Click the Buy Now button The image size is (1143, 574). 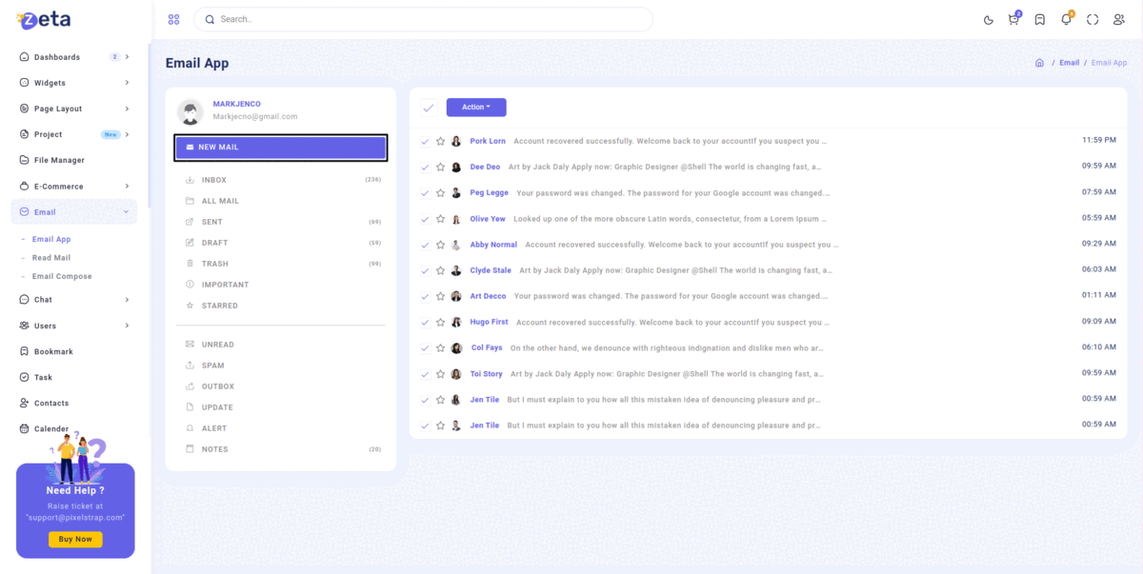75,539
